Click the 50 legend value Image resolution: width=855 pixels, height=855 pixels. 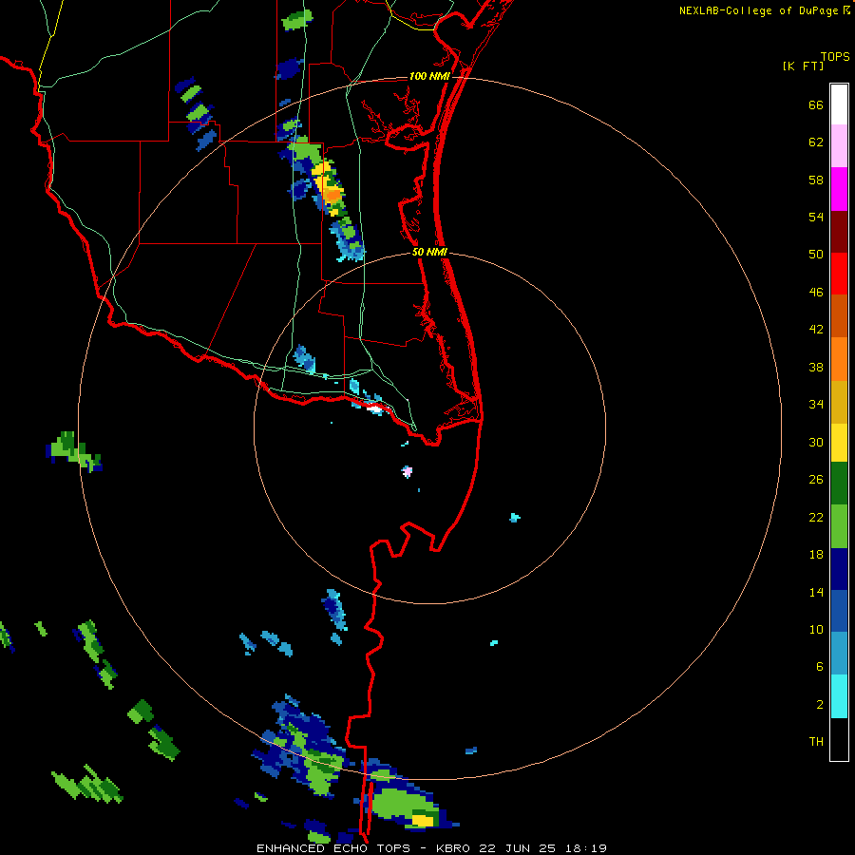[816, 255]
